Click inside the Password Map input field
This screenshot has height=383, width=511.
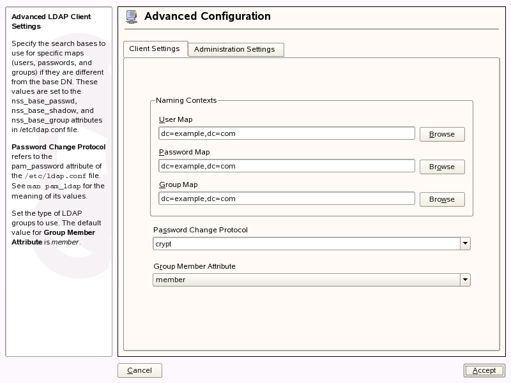tap(287, 166)
